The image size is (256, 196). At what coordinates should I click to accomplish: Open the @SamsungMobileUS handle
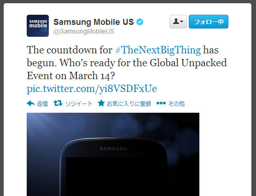pyautogui.click(x=84, y=31)
